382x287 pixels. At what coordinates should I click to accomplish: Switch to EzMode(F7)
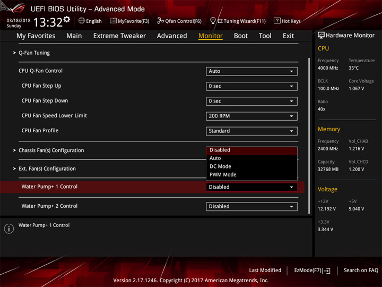312,271
